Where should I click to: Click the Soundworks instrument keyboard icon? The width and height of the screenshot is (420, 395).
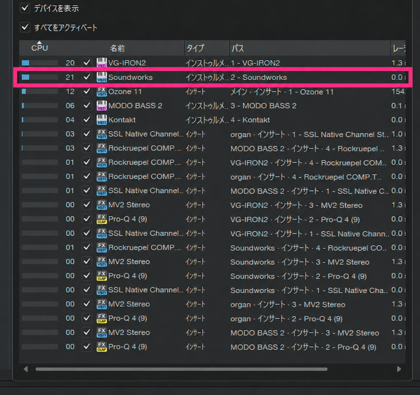click(x=102, y=77)
